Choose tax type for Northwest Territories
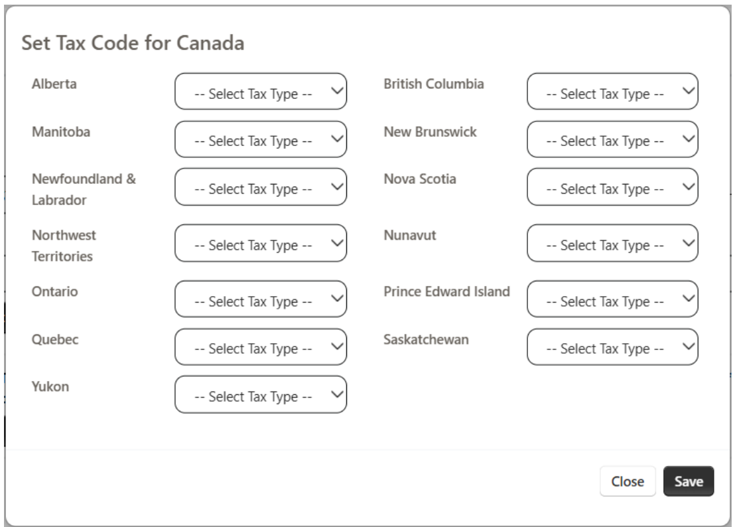This screenshot has width=733, height=527. (260, 243)
